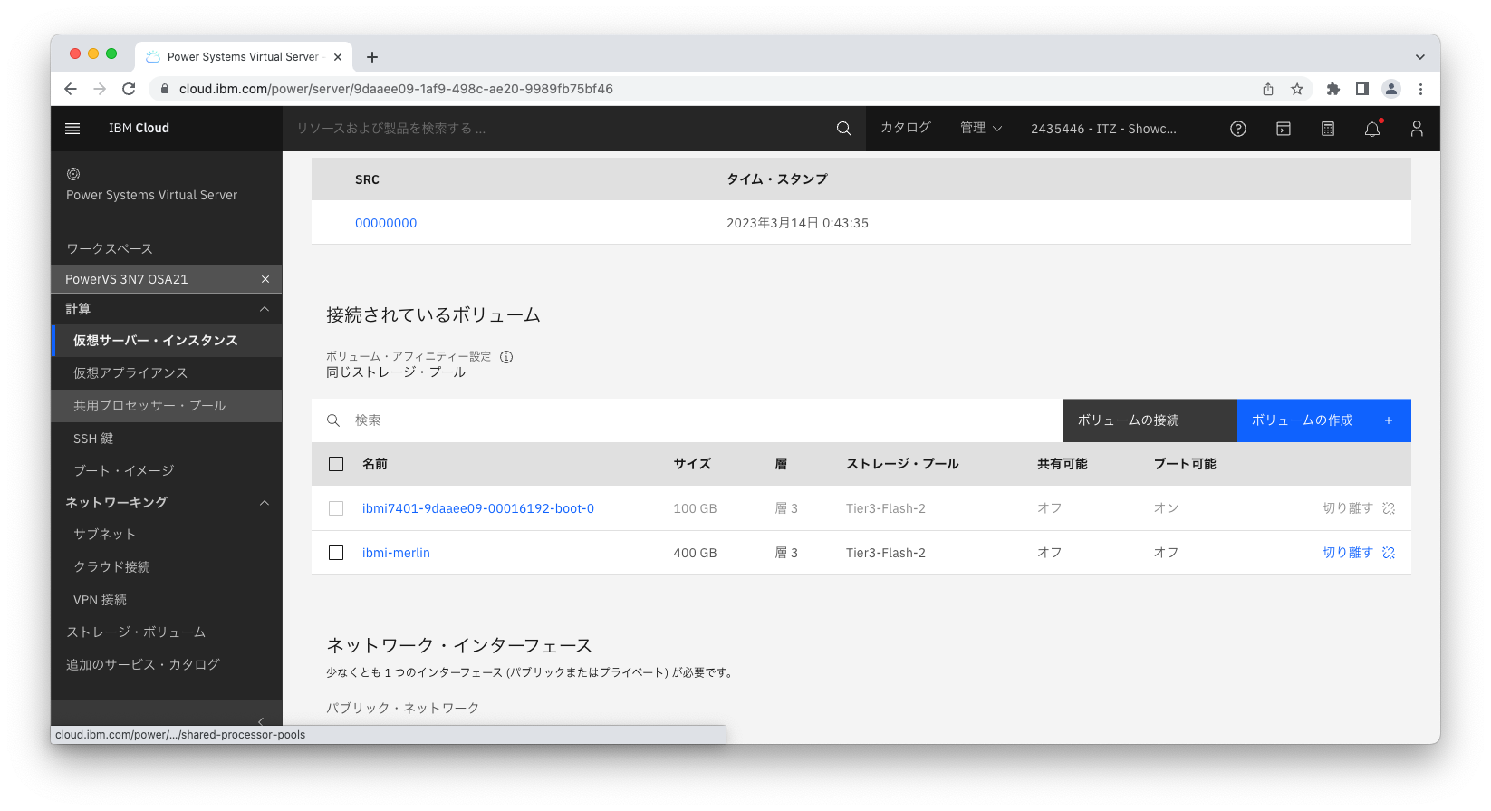The image size is (1491, 811).
Task: Open the user profile avatar icon
Action: point(1417,129)
